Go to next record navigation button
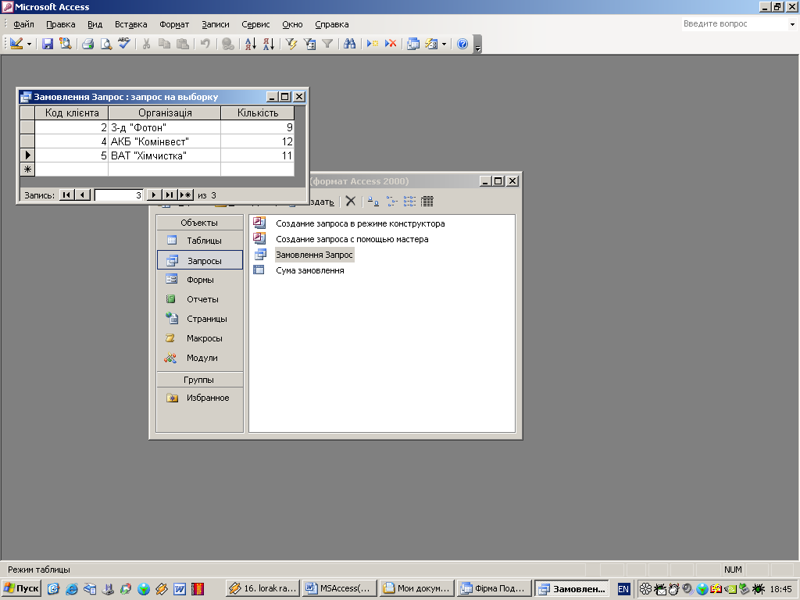 click(x=154, y=195)
